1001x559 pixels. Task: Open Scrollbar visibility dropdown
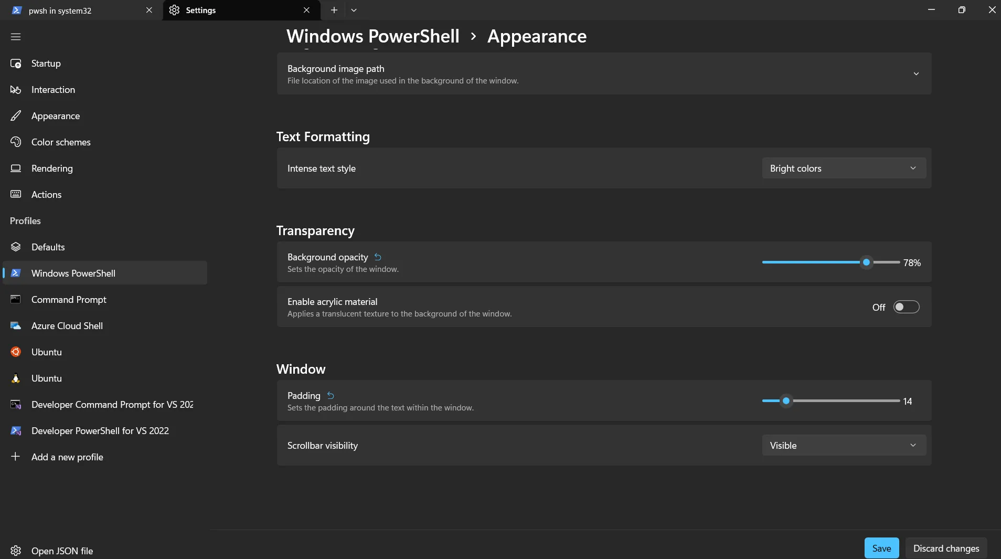tap(844, 446)
